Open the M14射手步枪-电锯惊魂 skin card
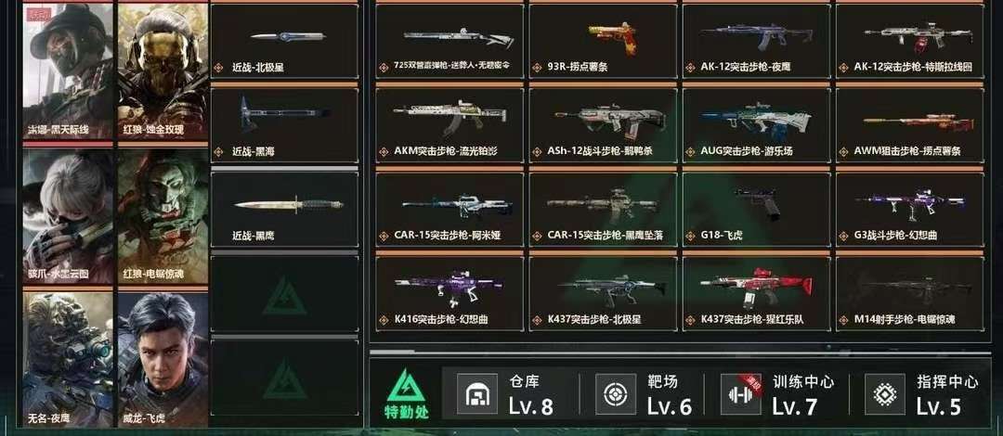 (909, 293)
